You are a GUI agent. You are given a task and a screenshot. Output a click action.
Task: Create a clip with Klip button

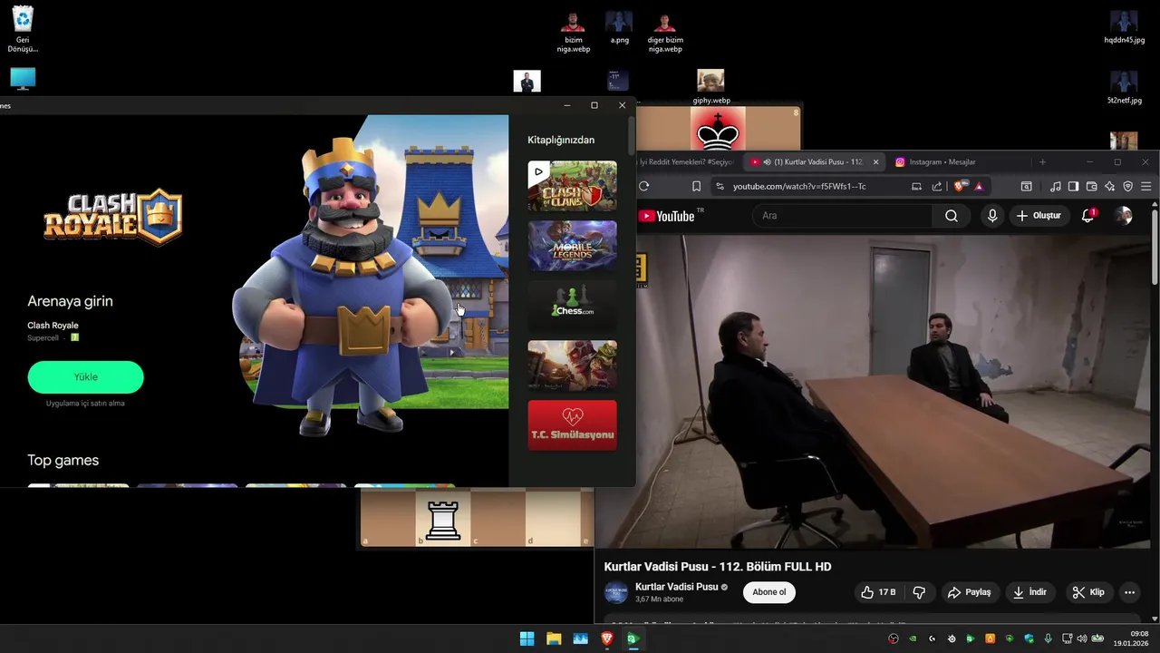pos(1088,592)
